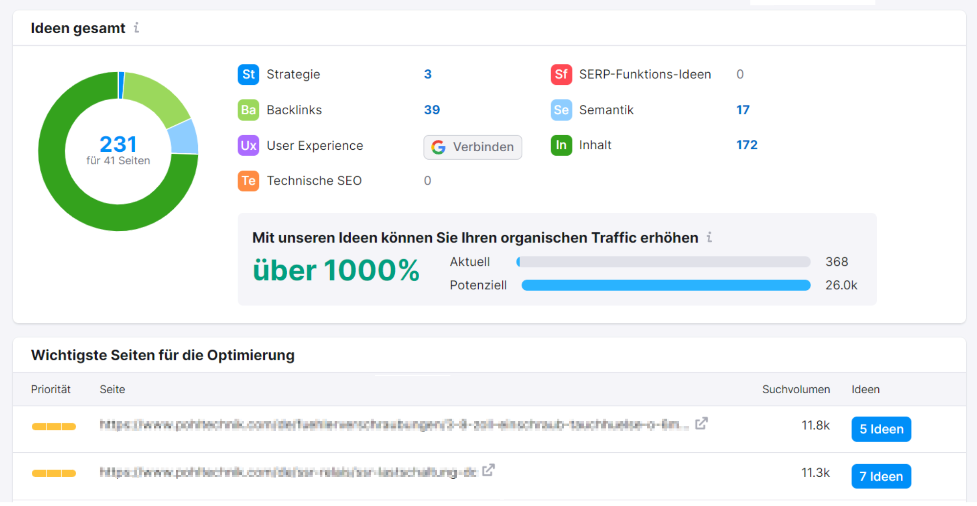Click the Inhalt 'In' icon
This screenshot has width=977, height=506.
[x=561, y=145]
